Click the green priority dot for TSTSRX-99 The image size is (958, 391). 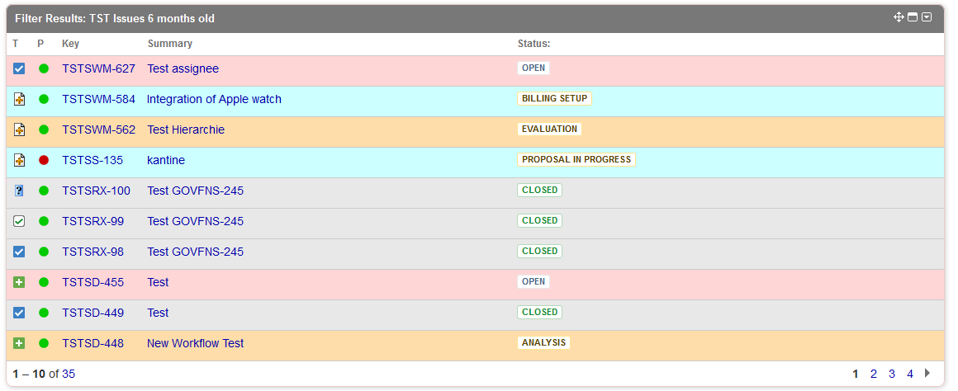click(44, 221)
